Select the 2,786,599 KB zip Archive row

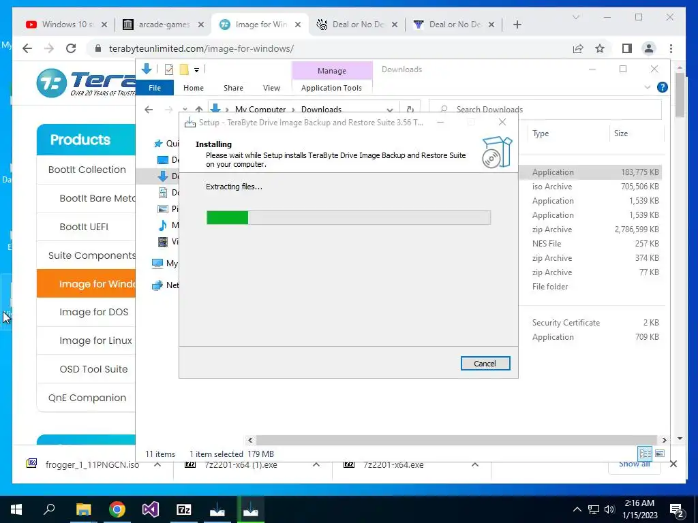click(591, 229)
